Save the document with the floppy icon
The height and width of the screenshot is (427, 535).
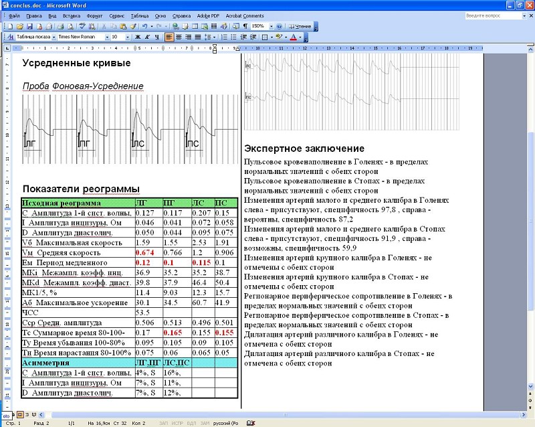[29, 26]
